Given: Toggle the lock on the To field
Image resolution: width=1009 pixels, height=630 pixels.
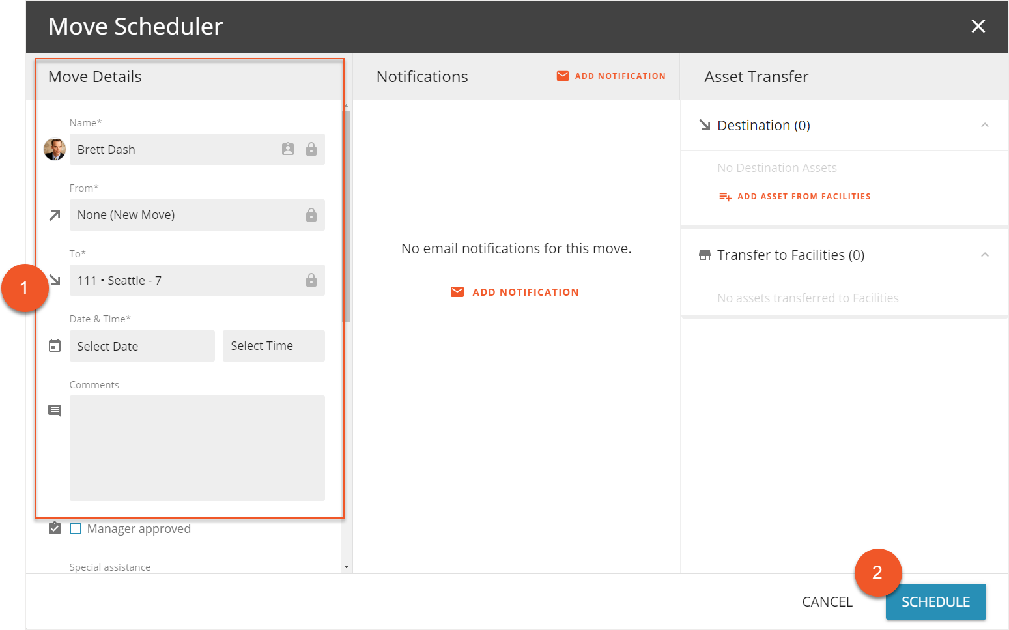Looking at the screenshot, I should click(x=311, y=280).
